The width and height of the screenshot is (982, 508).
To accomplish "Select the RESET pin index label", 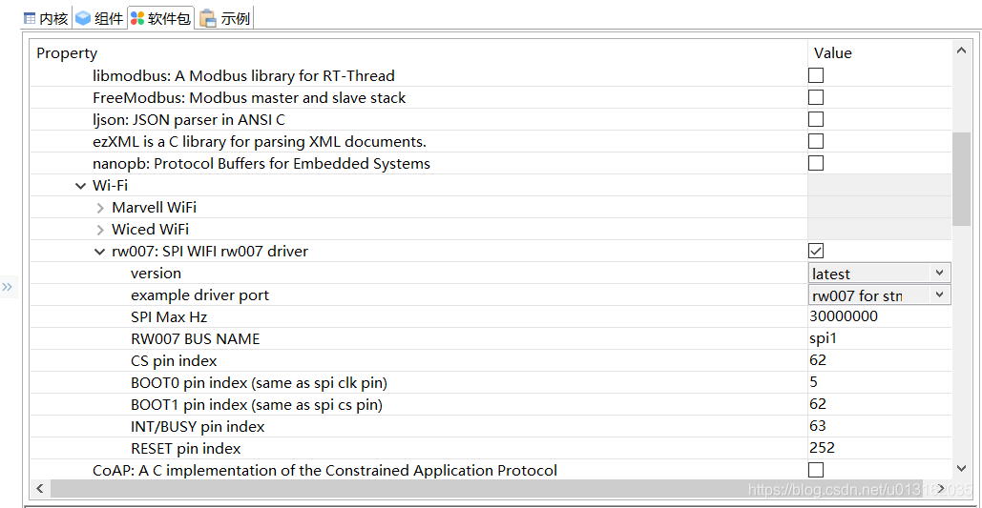I will [x=185, y=448].
